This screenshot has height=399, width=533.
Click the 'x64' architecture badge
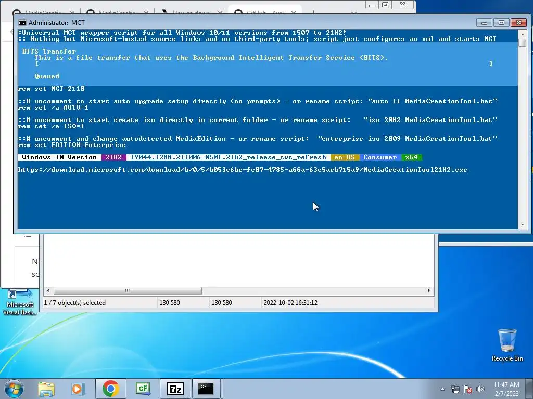412,157
